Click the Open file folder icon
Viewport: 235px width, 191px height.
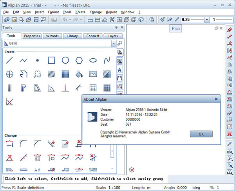point(29,20)
